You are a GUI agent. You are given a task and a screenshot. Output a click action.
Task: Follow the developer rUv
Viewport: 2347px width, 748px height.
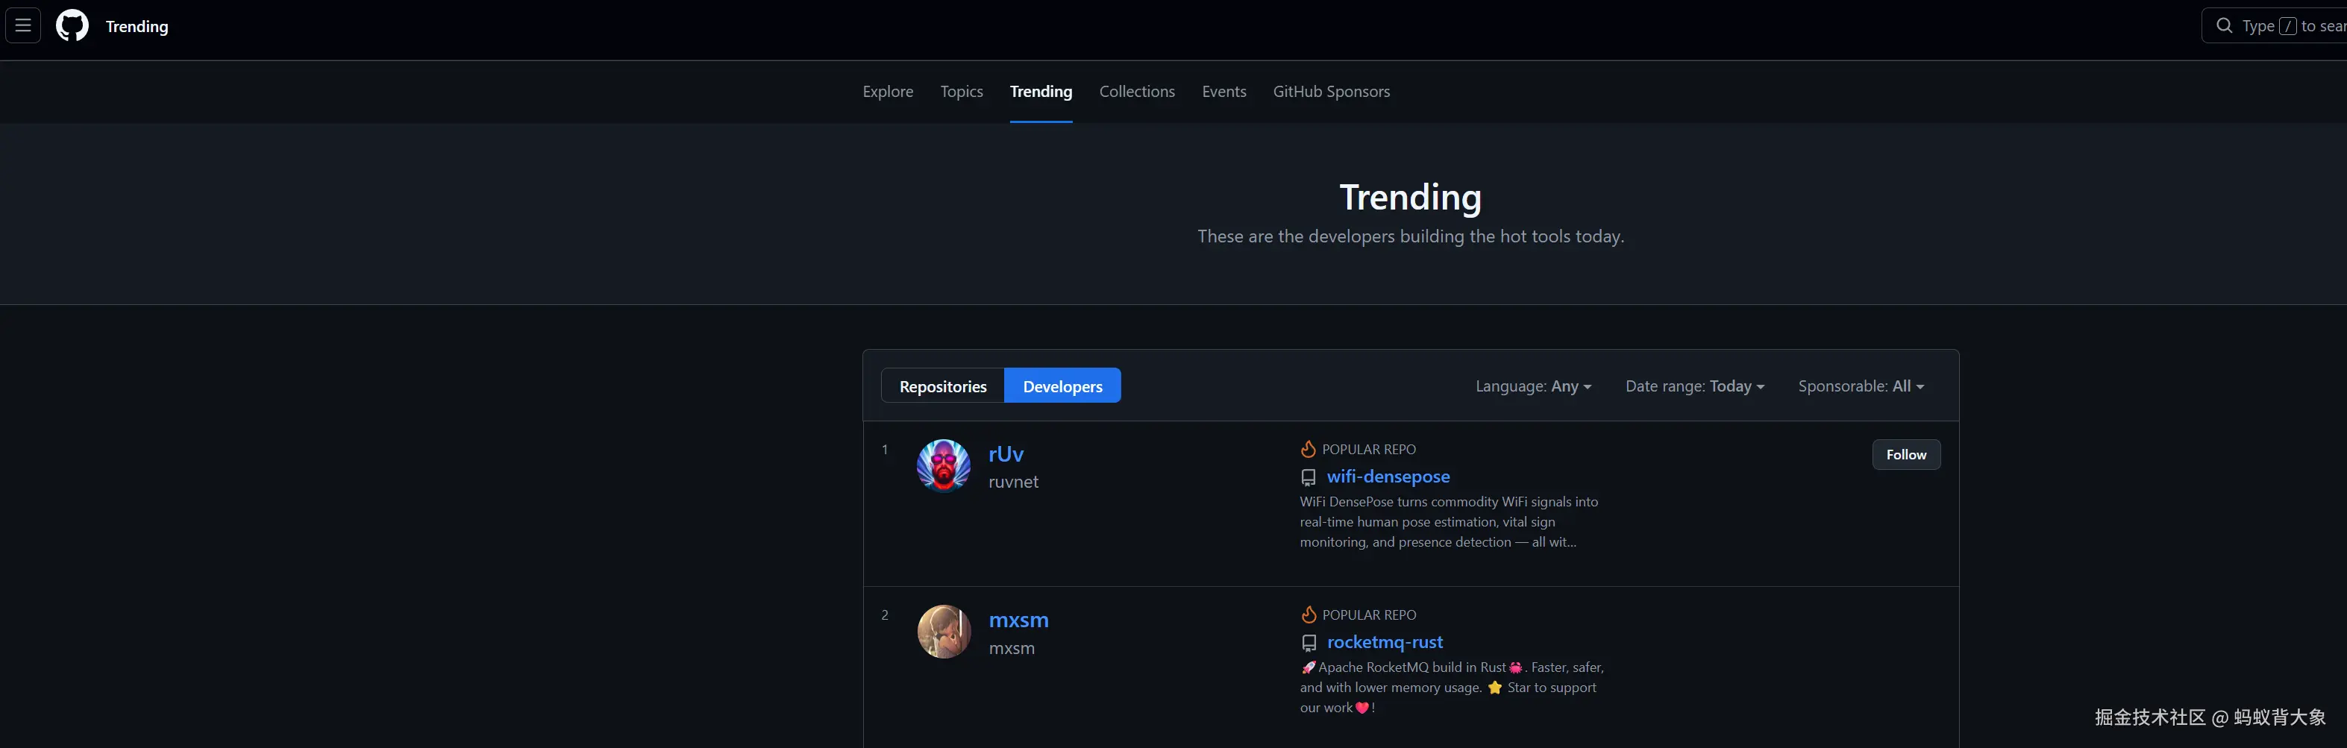(x=1905, y=455)
